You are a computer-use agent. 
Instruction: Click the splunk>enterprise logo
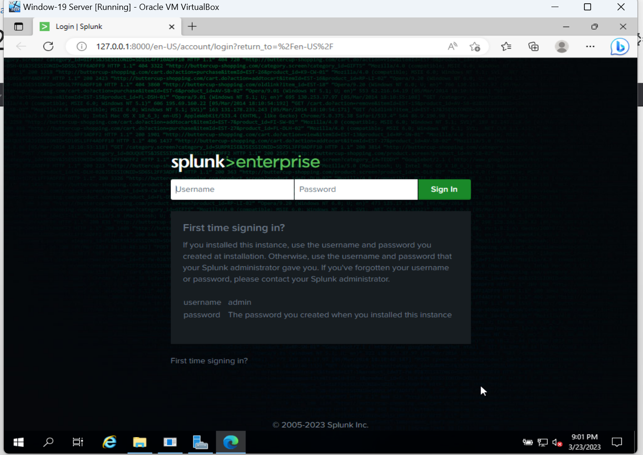click(245, 162)
